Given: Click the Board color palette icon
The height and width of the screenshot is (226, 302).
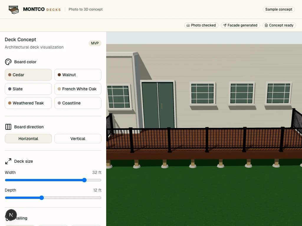Looking at the screenshot, I should [8, 62].
